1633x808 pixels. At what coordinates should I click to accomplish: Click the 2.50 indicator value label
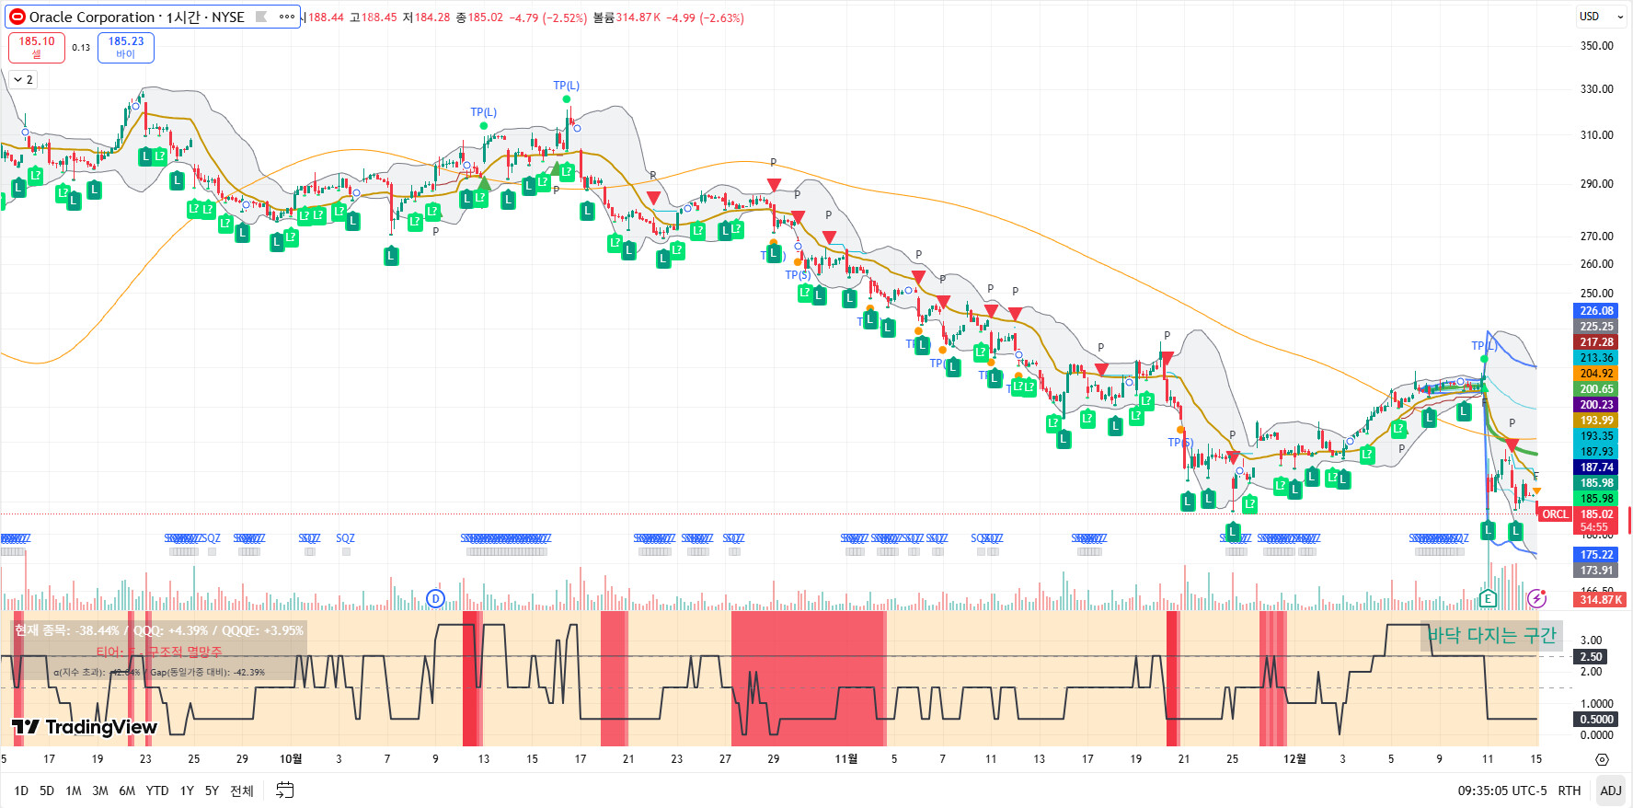tap(1592, 657)
